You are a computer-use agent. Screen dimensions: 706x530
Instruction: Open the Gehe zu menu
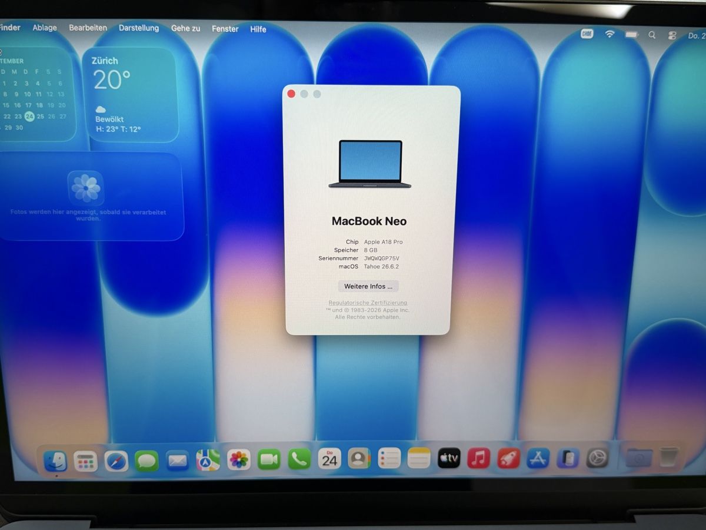point(186,28)
